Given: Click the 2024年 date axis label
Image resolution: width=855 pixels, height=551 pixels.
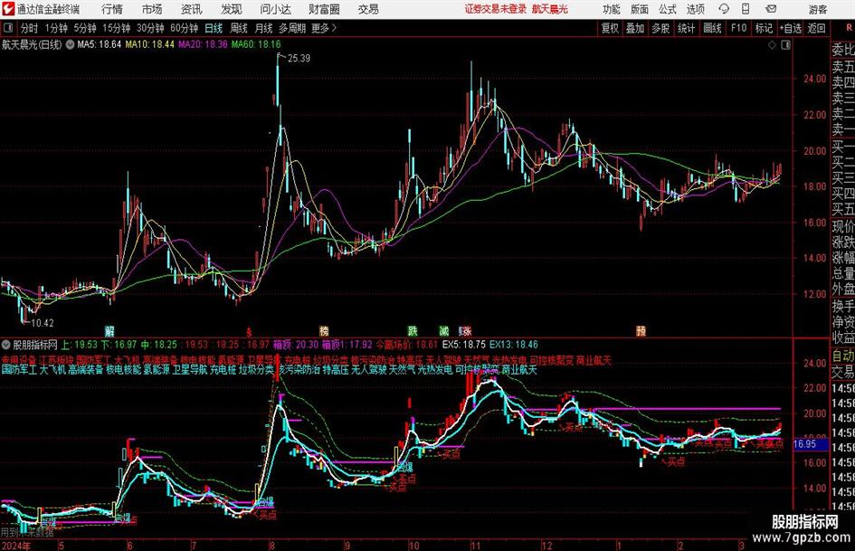Looking at the screenshot, I should point(15,546).
